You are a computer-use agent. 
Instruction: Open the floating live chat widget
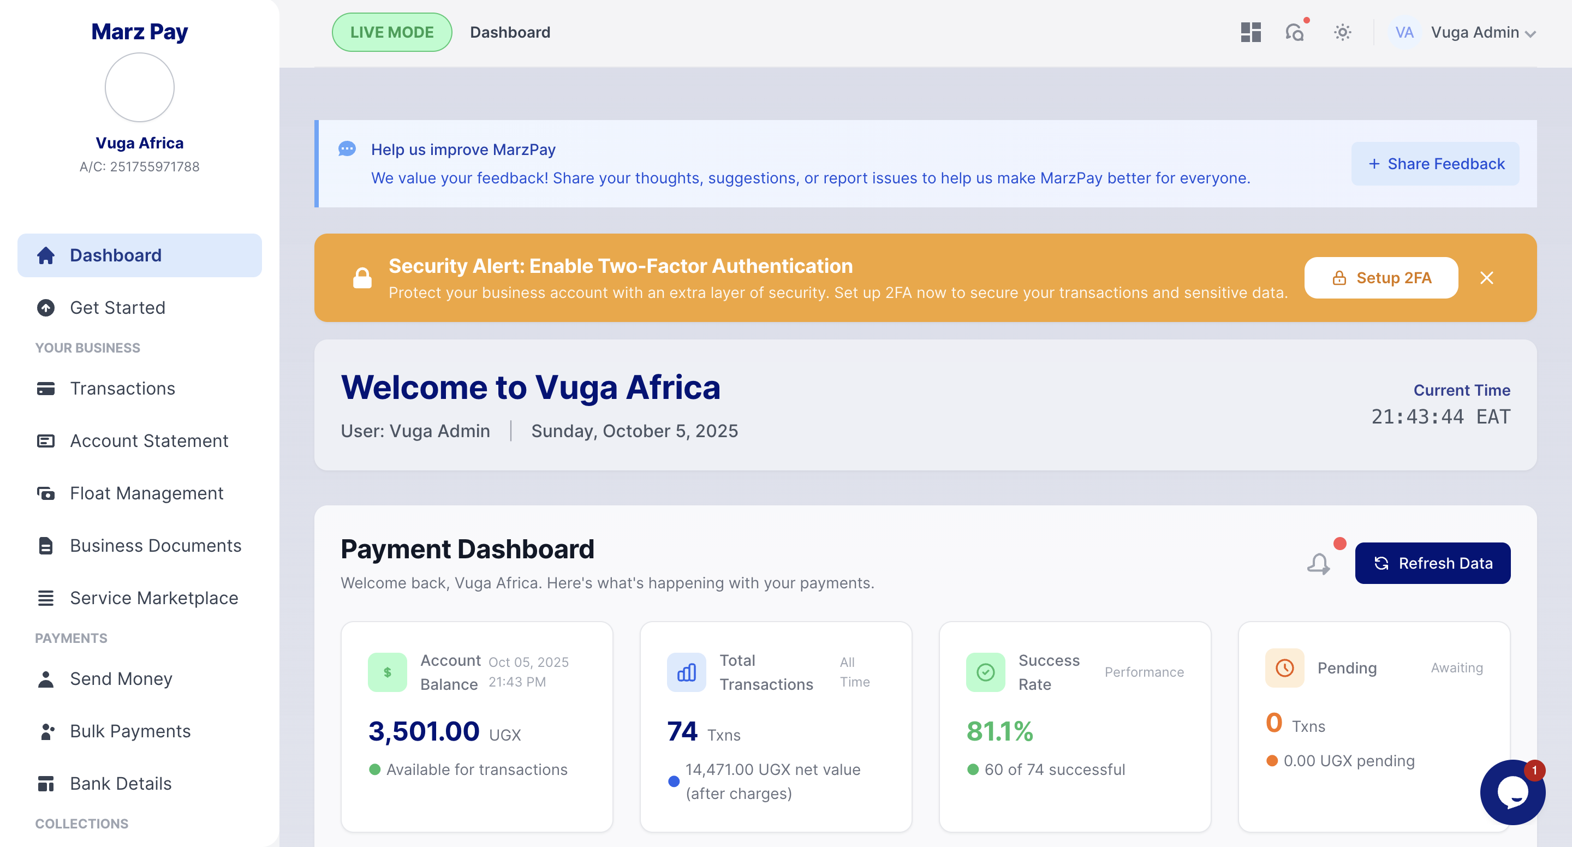click(x=1512, y=792)
